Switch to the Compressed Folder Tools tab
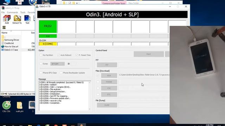 pyautogui.click(x=114, y=3)
